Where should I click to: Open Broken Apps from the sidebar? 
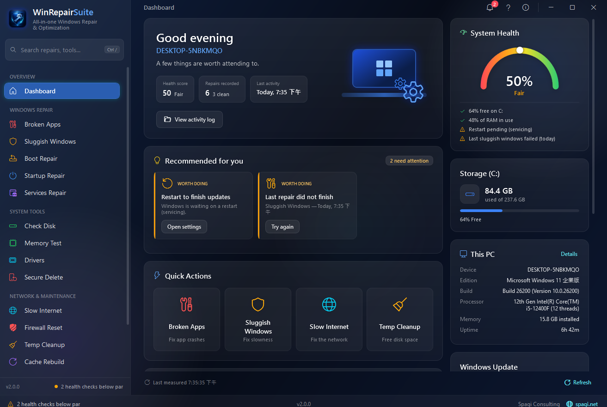click(62, 124)
